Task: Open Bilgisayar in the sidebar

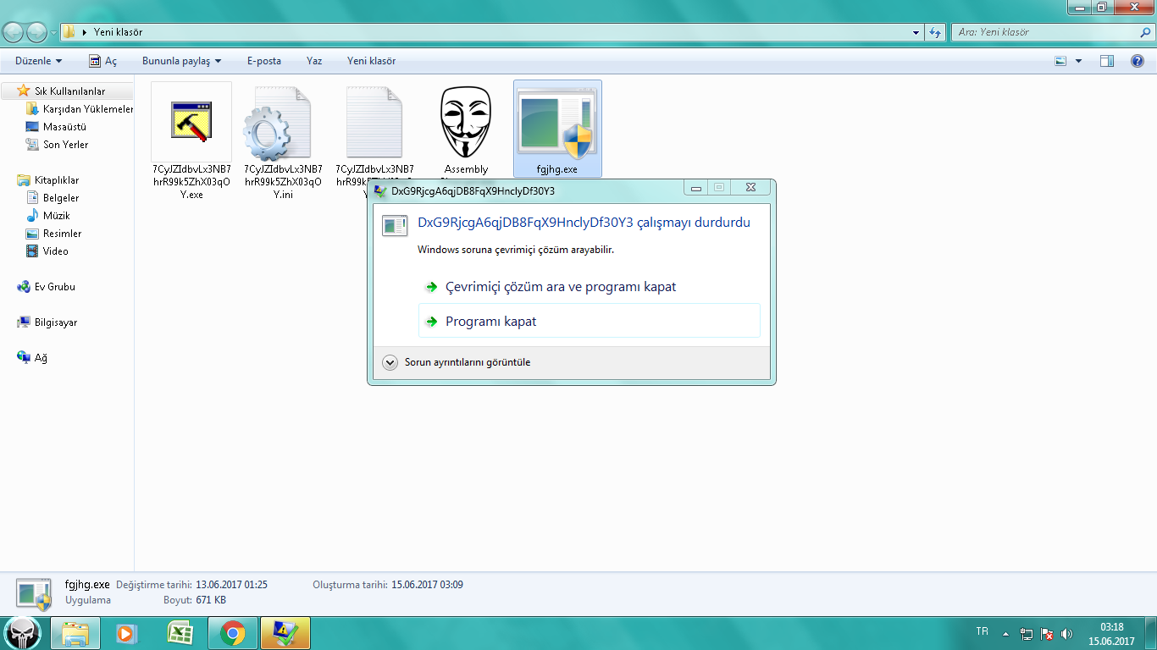Action: [x=47, y=322]
